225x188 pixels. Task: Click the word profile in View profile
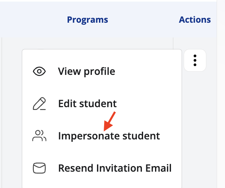(x=99, y=72)
